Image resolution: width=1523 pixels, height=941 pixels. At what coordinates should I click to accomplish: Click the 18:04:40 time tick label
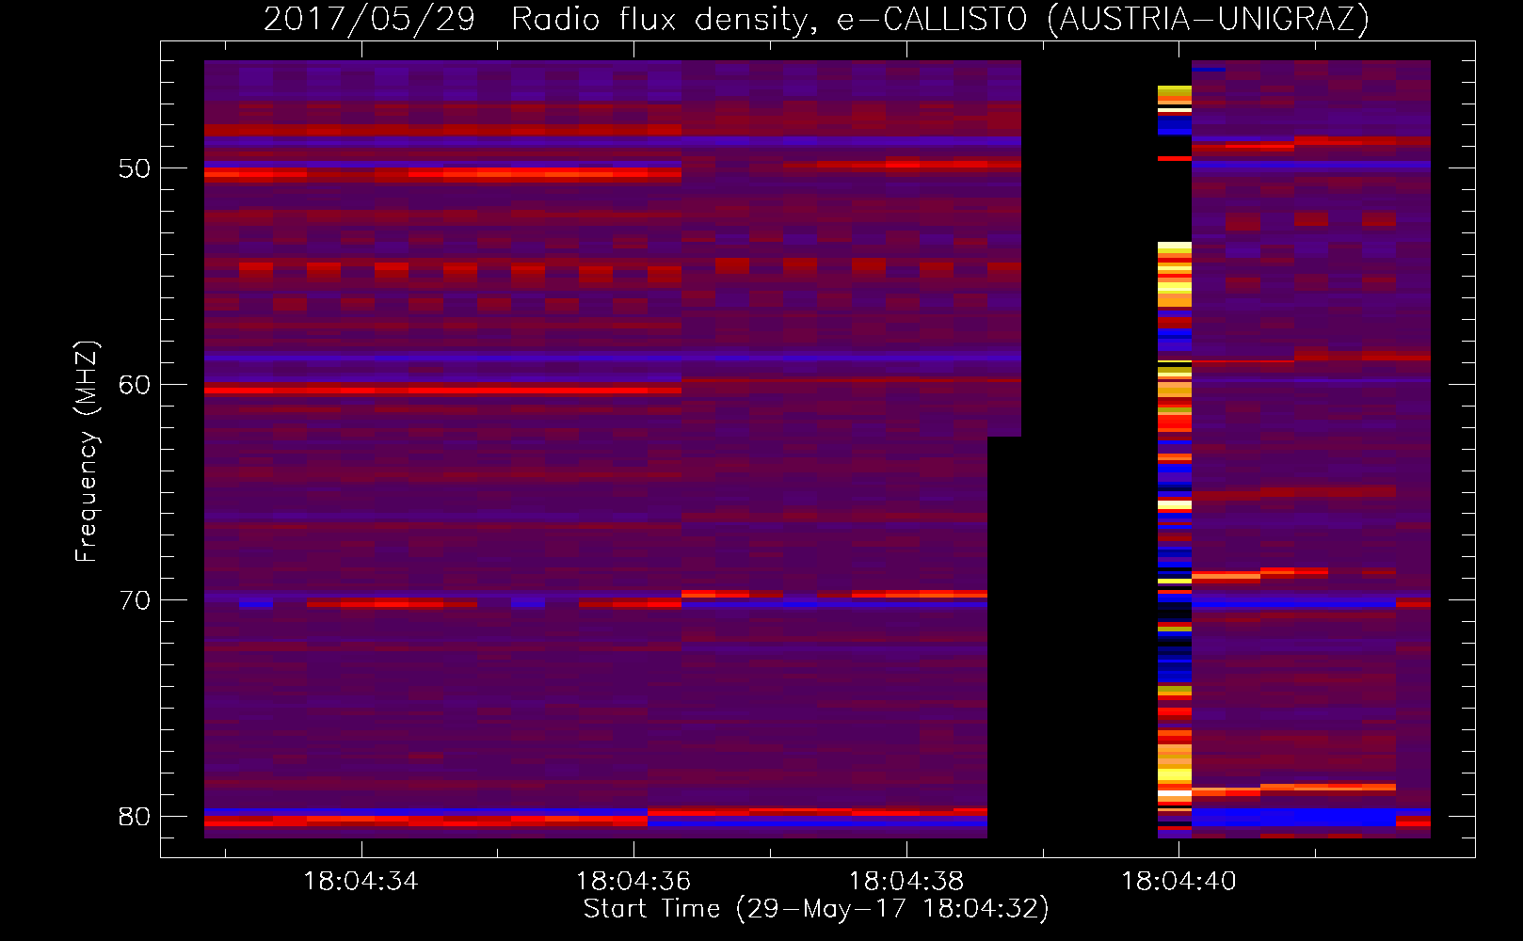pos(1178,882)
